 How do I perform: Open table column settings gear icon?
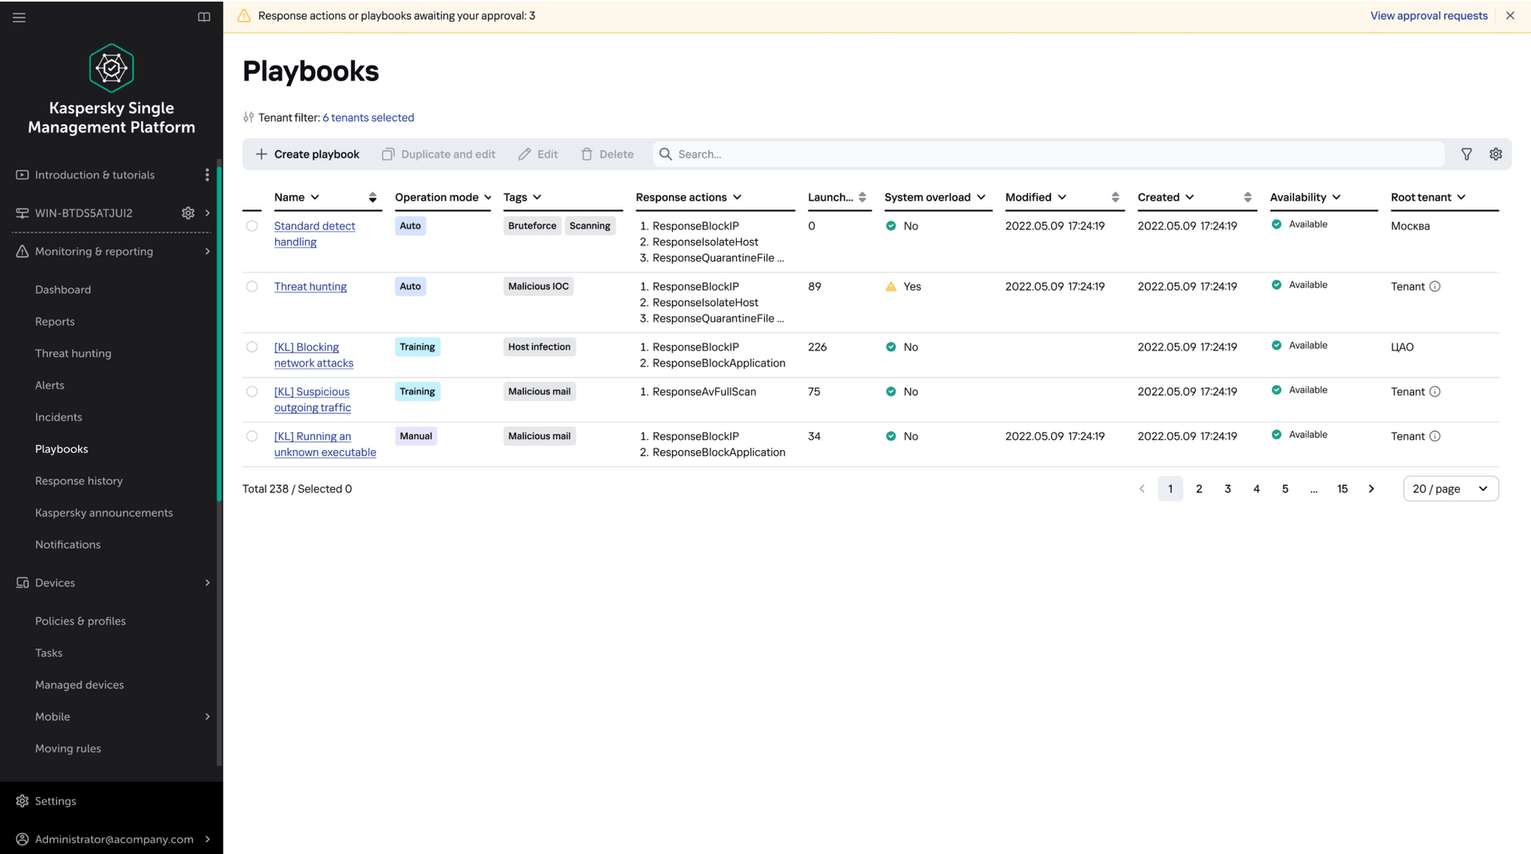[x=1496, y=155]
